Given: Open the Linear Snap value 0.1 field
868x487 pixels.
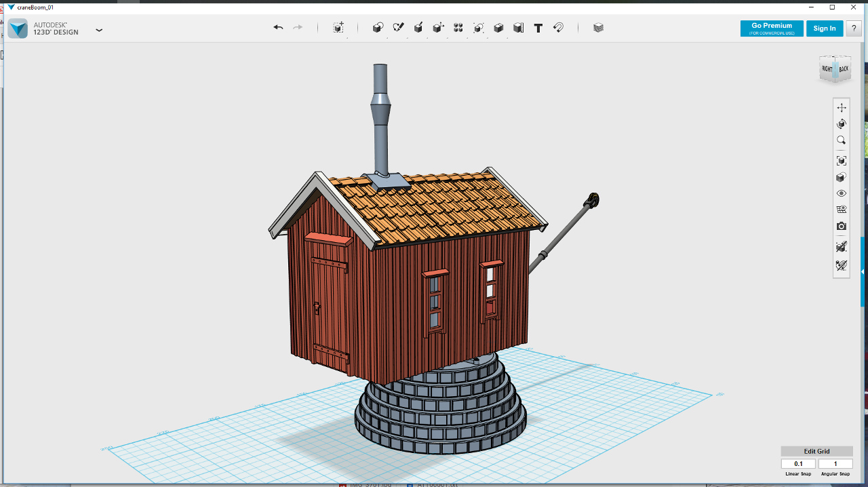Looking at the screenshot, I should point(798,464).
